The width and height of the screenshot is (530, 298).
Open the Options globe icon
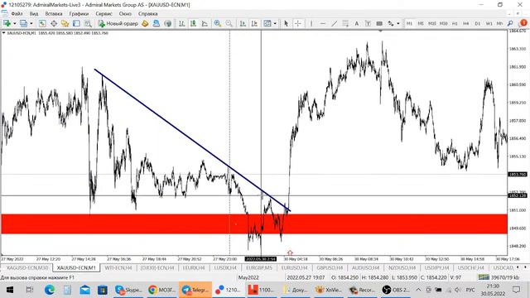click(x=167, y=23)
